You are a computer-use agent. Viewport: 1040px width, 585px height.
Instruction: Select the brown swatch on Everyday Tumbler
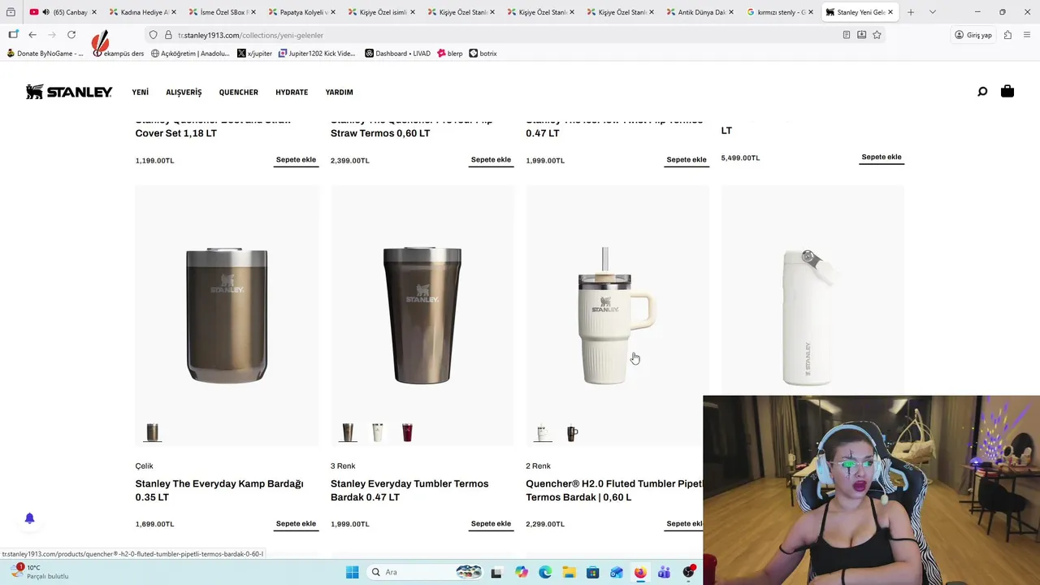pos(348,433)
